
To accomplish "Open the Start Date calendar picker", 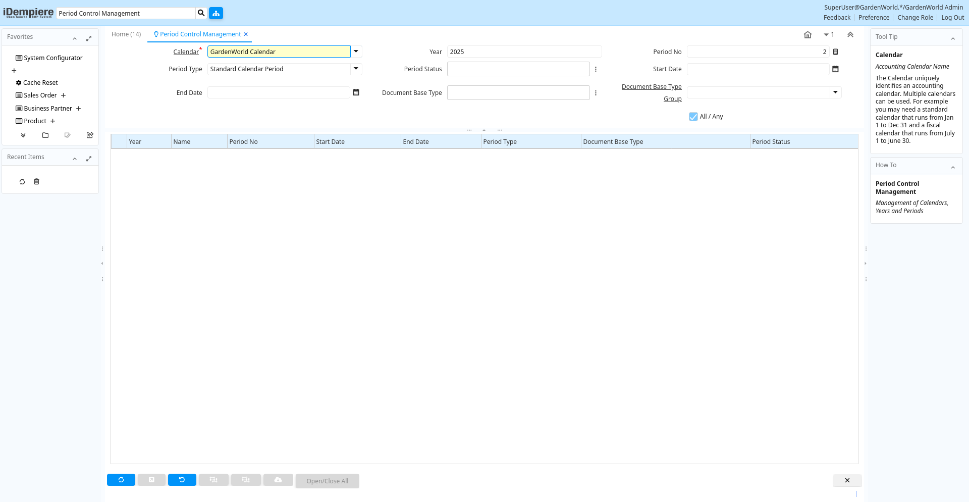I will [835, 69].
